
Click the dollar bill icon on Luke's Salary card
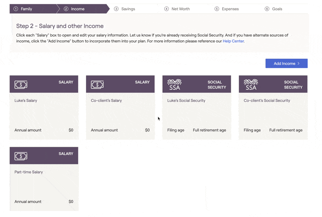pyautogui.click(x=21, y=85)
